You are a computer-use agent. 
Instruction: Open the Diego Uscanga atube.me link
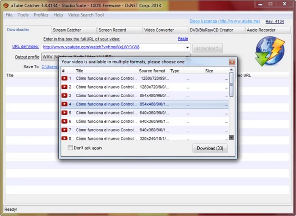[225, 21]
